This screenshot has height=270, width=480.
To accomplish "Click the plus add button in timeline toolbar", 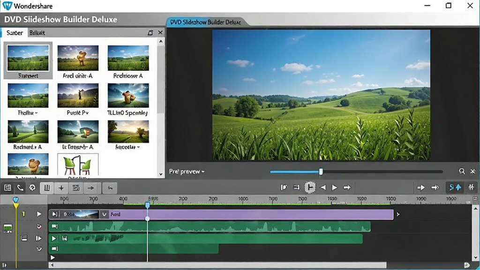I will coord(61,188).
